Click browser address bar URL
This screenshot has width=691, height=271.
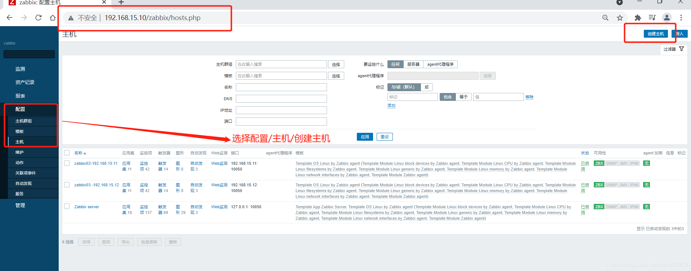[153, 18]
